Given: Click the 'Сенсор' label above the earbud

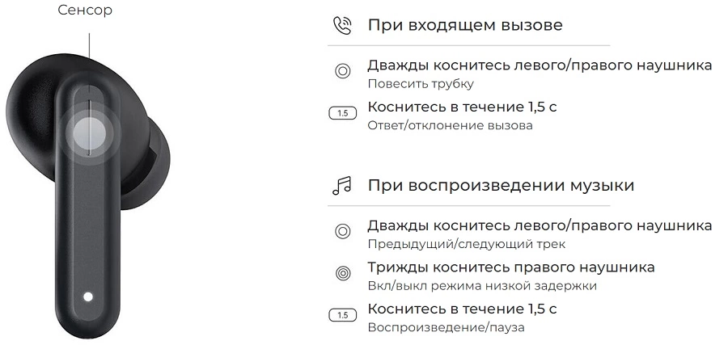Looking at the screenshot, I should coord(85,10).
